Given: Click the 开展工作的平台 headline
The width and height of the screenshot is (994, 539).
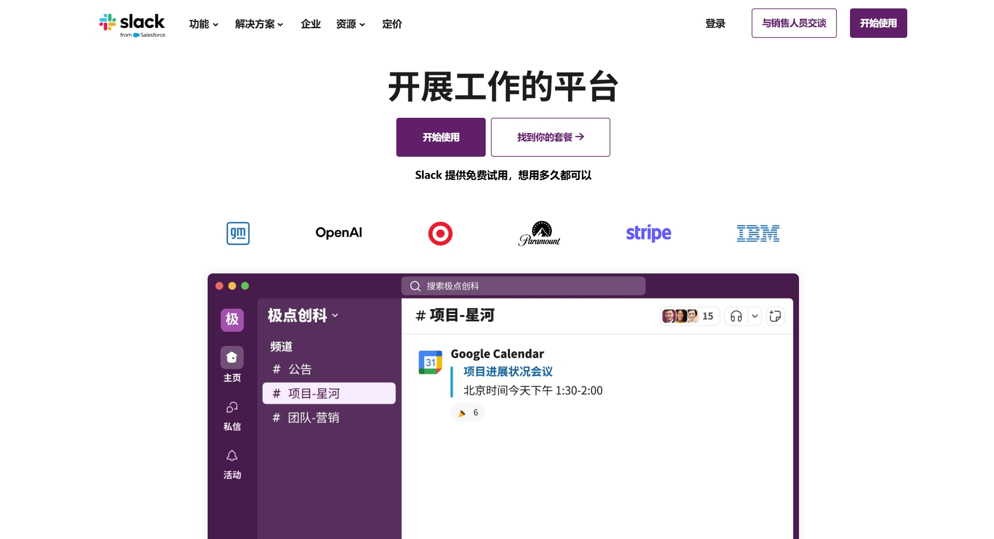Looking at the screenshot, I should click(x=503, y=87).
